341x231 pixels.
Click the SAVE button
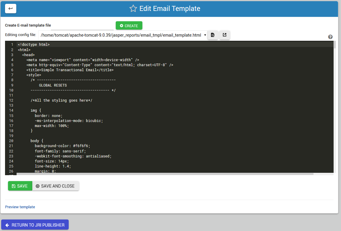click(20, 186)
